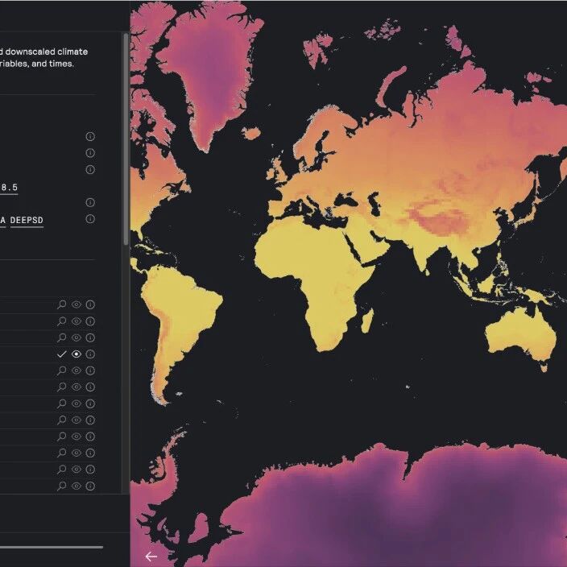Hide the currently visible dataset using the active eye
This screenshot has height=567, width=567.
[x=76, y=354]
